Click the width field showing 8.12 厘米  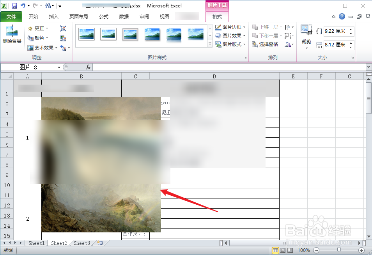(336, 44)
